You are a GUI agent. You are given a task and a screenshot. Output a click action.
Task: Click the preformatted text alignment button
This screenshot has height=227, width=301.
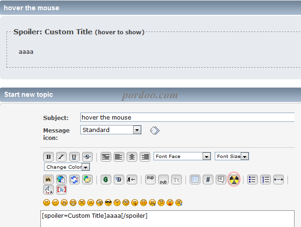tap(106, 157)
